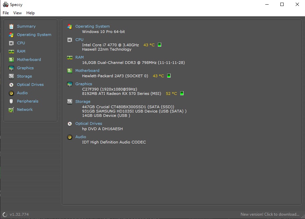This screenshot has height=219, width=305.
Task: Click the 'Windows 10 Pro 64-bit' text
Action: pyautogui.click(x=103, y=32)
